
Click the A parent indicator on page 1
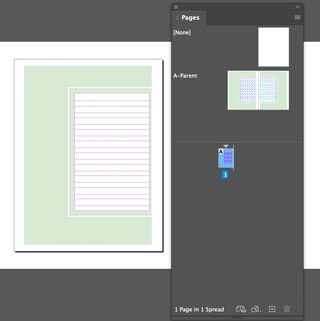click(x=221, y=152)
